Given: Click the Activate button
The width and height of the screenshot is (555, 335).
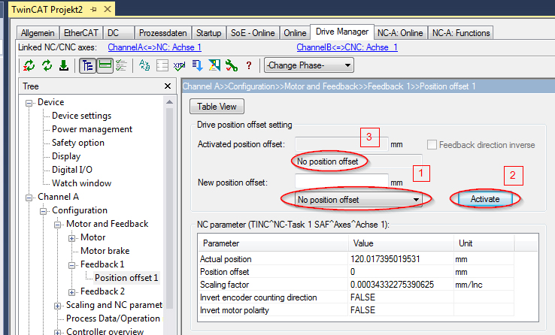Looking at the screenshot, I should (485, 199).
